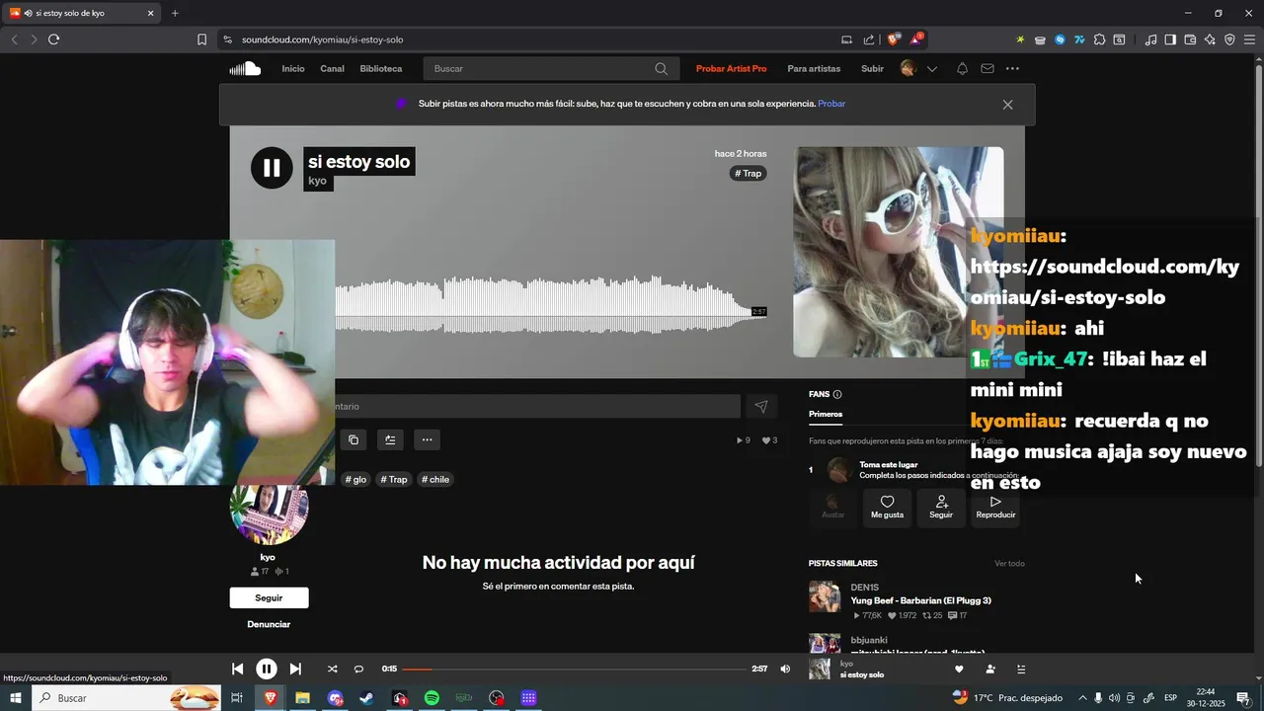The width and height of the screenshot is (1264, 711).
Task: Click Yung Beef track thumbnail
Action: [825, 596]
